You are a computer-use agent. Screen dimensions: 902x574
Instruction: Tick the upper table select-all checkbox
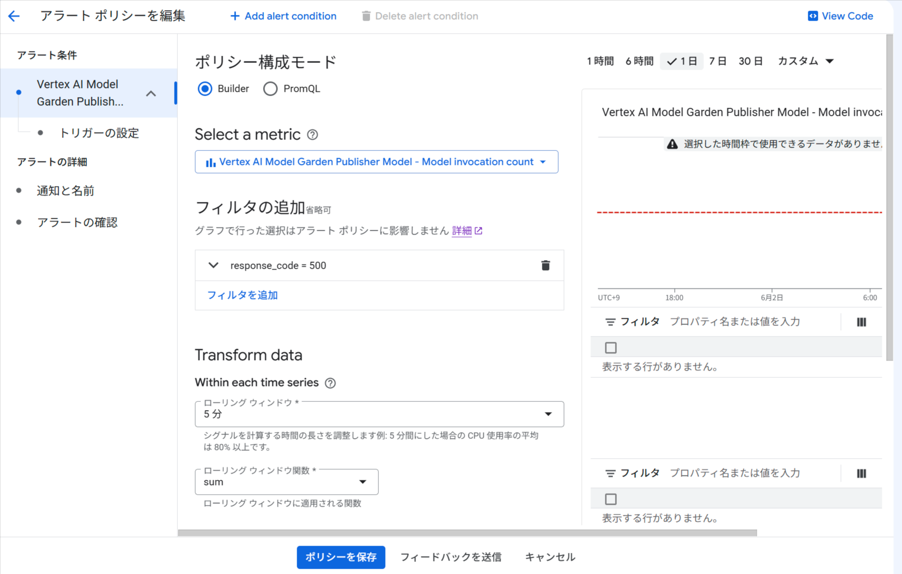pos(611,348)
